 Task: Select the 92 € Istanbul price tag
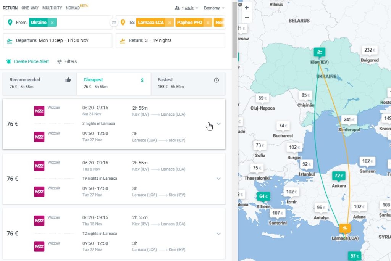[x=307, y=164]
